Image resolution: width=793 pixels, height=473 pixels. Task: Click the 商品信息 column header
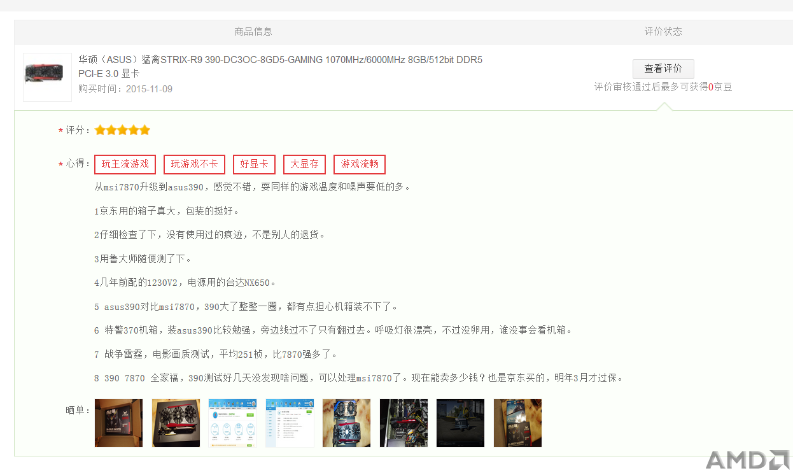(253, 32)
